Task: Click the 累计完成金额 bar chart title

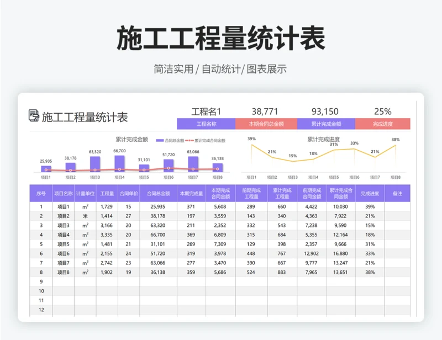Action: tap(132, 140)
